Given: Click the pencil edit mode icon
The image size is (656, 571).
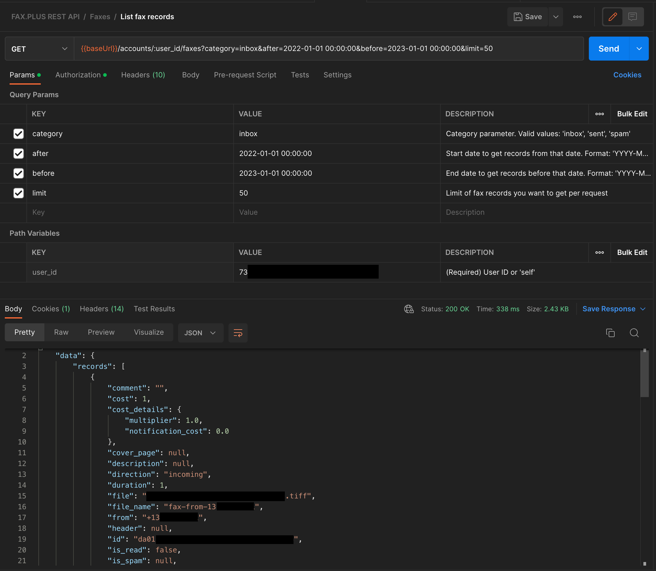Looking at the screenshot, I should pos(612,16).
